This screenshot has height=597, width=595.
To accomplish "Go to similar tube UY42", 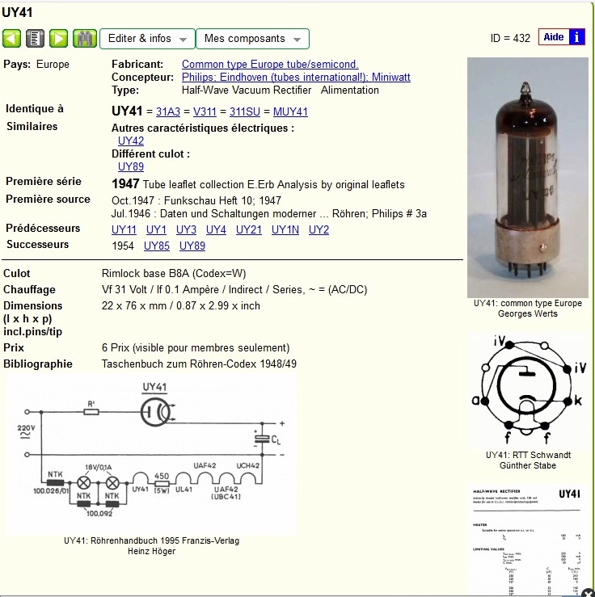I will click(131, 141).
